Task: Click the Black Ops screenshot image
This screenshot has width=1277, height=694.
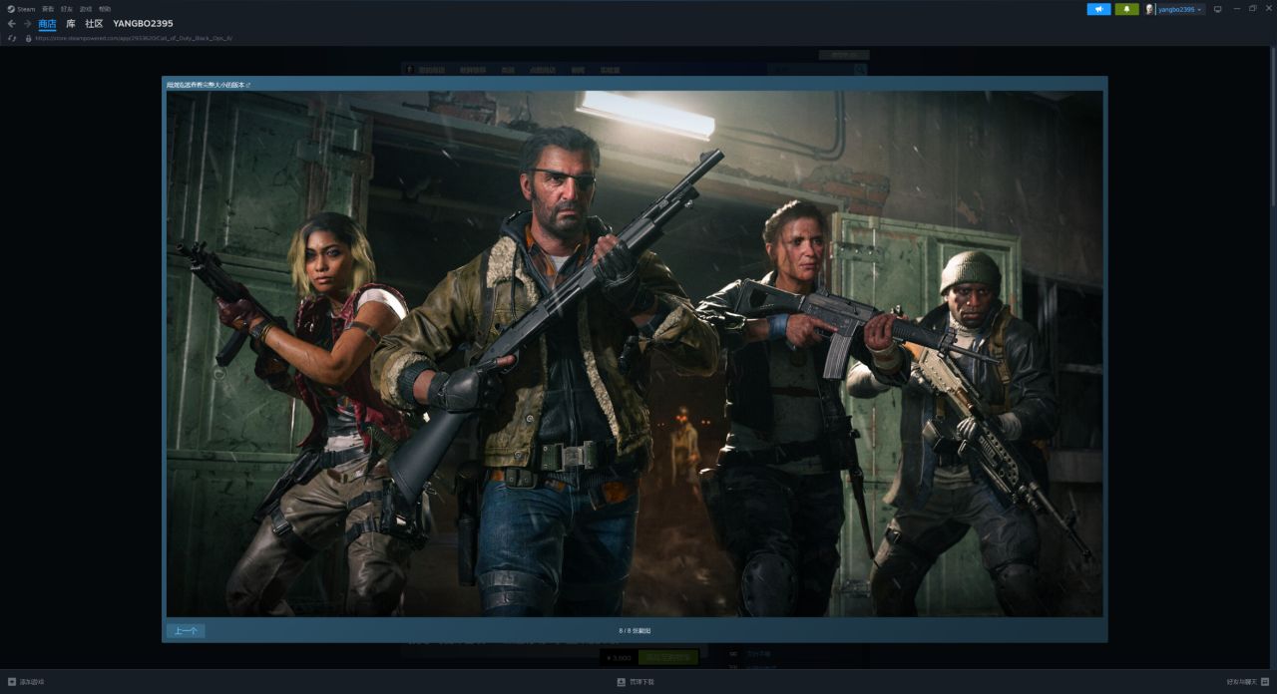Action: [635, 354]
